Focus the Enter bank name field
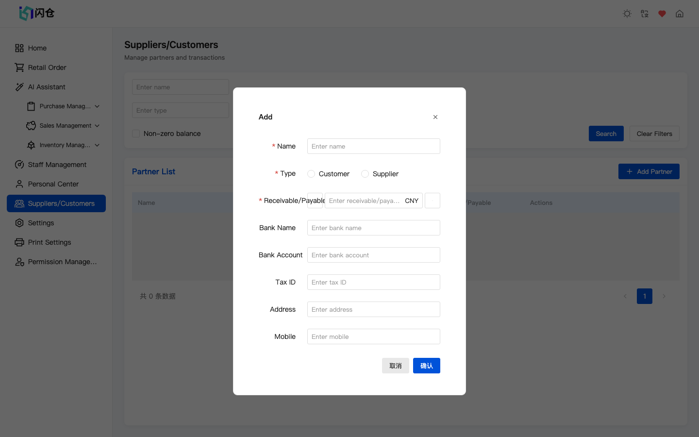Viewport: 699px width, 437px height. [x=373, y=228]
